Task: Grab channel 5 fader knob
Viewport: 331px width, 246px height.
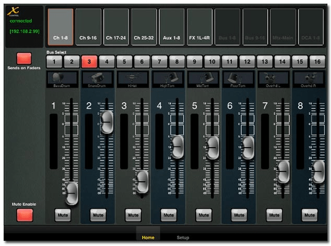Action: click(213, 148)
